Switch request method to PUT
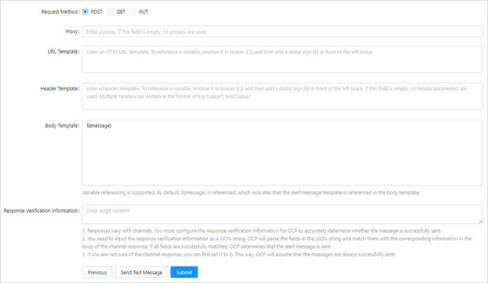 134,12
